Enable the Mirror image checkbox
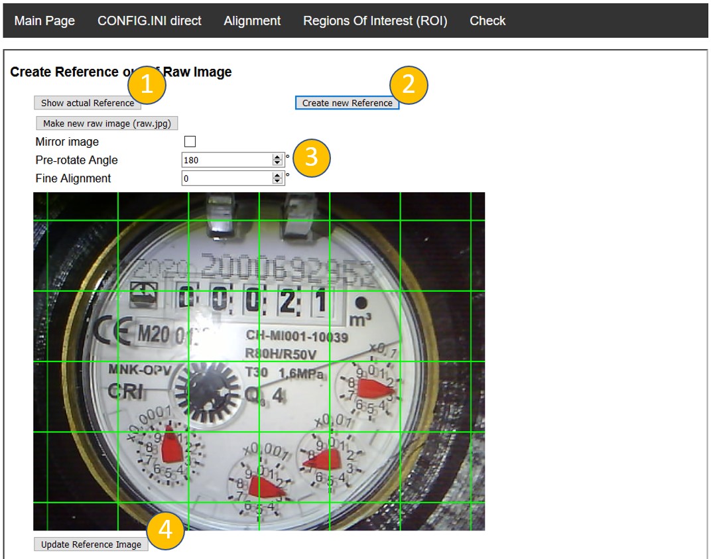Screen dimensions: 711x559 click(x=190, y=142)
